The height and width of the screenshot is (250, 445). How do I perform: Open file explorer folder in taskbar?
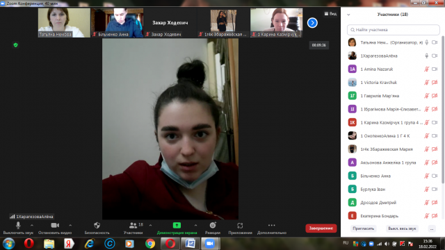49,244
